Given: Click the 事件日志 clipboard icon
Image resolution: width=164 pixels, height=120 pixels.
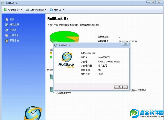Looking at the screenshot, I should point(7,41).
